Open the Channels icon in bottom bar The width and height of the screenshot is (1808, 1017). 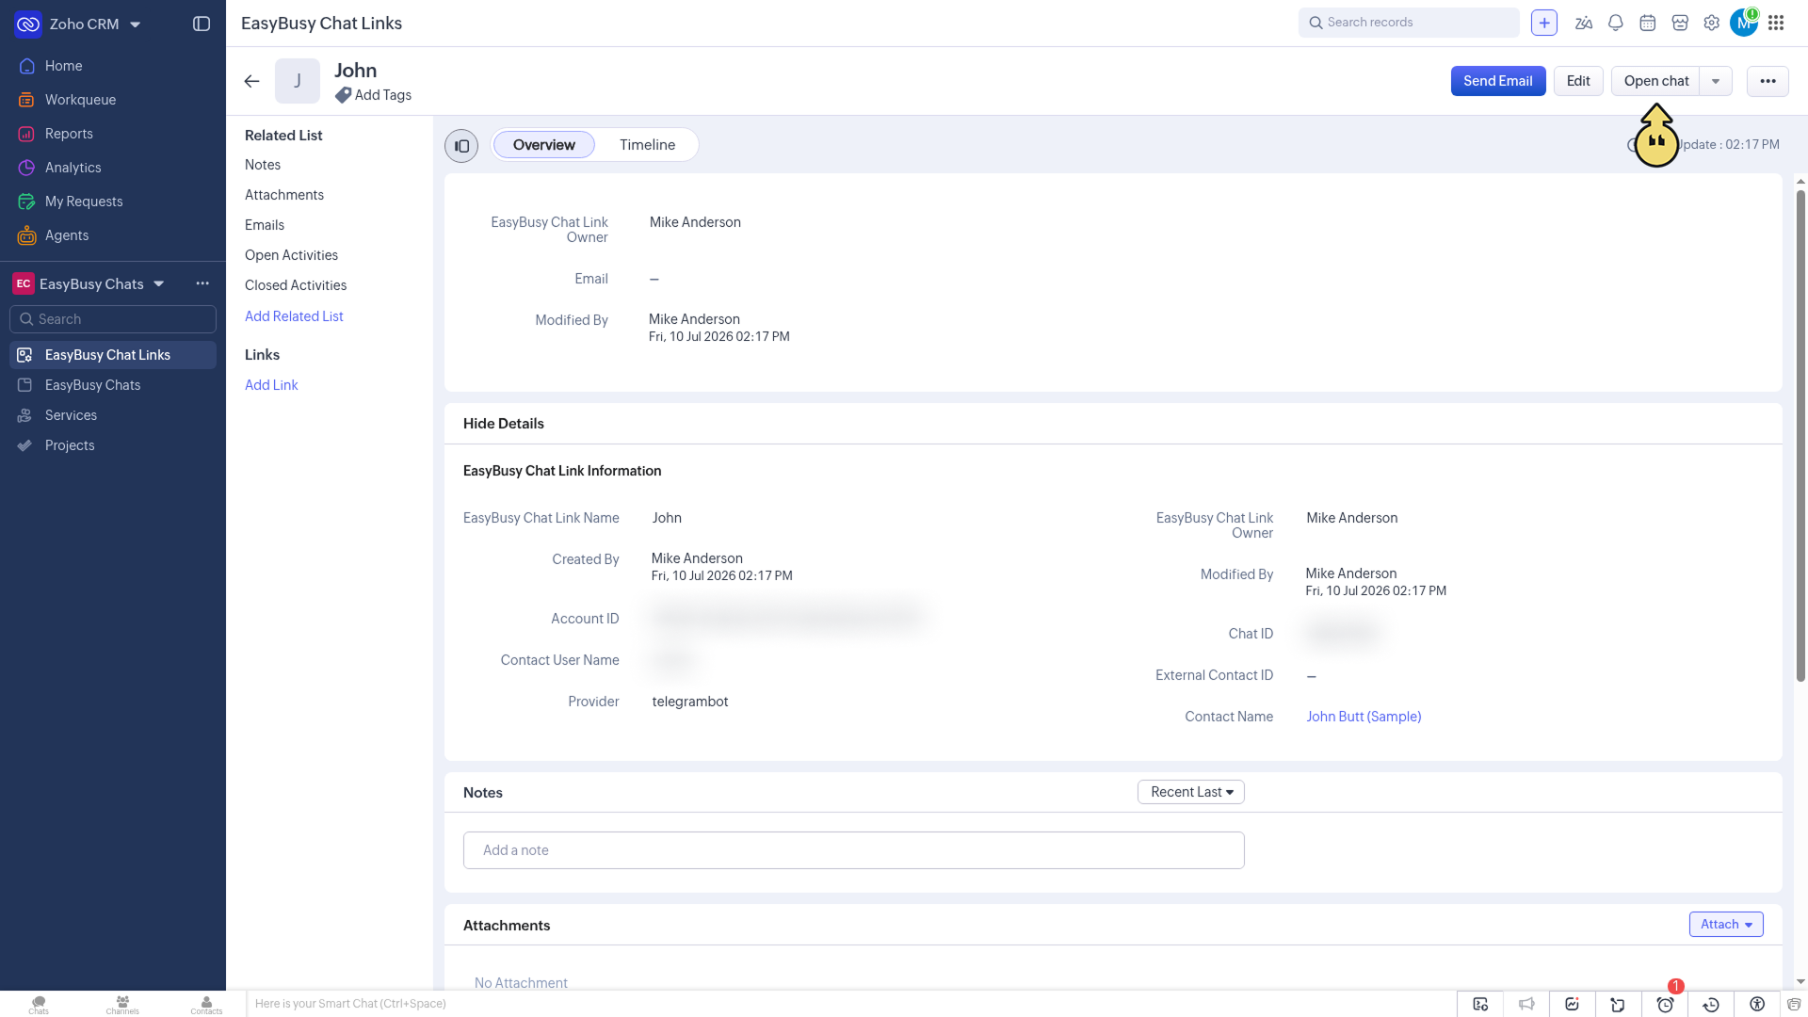click(x=122, y=1005)
